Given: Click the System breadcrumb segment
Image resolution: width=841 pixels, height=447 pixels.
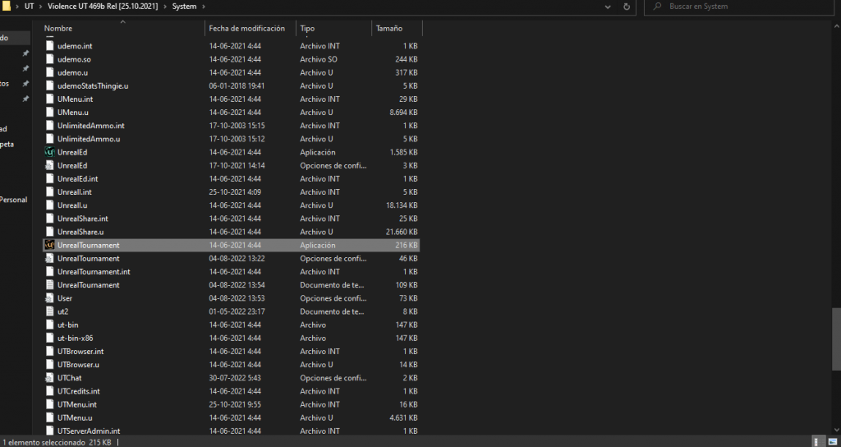Looking at the screenshot, I should pos(185,7).
